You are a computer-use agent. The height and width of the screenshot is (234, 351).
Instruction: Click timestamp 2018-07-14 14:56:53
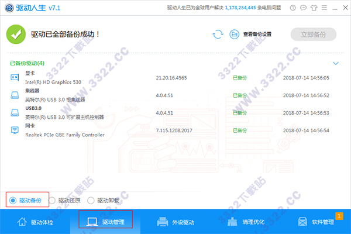(x=306, y=113)
